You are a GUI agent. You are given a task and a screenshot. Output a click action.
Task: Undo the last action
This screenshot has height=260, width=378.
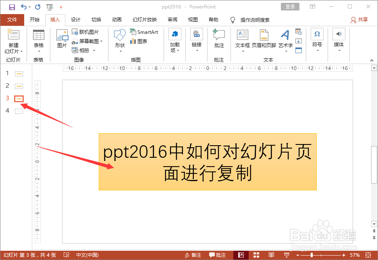[24, 7]
